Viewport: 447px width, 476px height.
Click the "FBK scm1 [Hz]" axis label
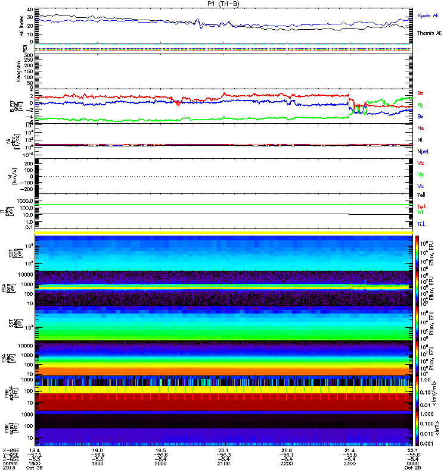(x=11, y=428)
